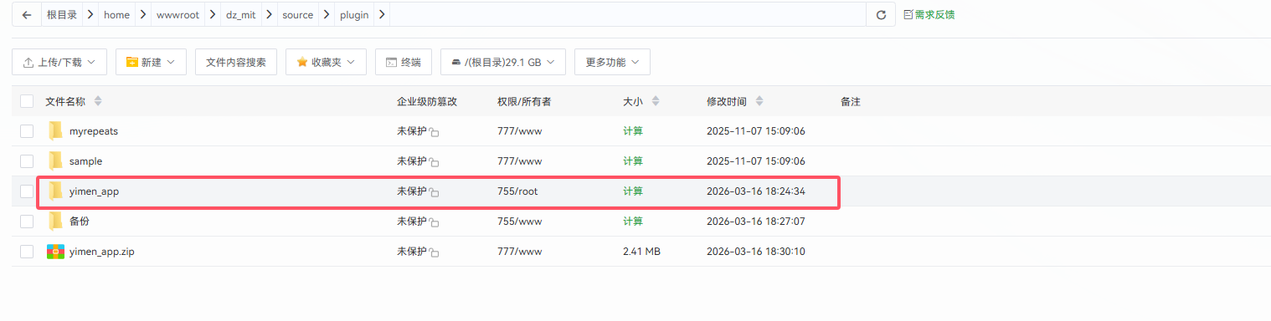The height and width of the screenshot is (321, 1271).
Task: Select the source breadcrumb segment
Action: (298, 15)
